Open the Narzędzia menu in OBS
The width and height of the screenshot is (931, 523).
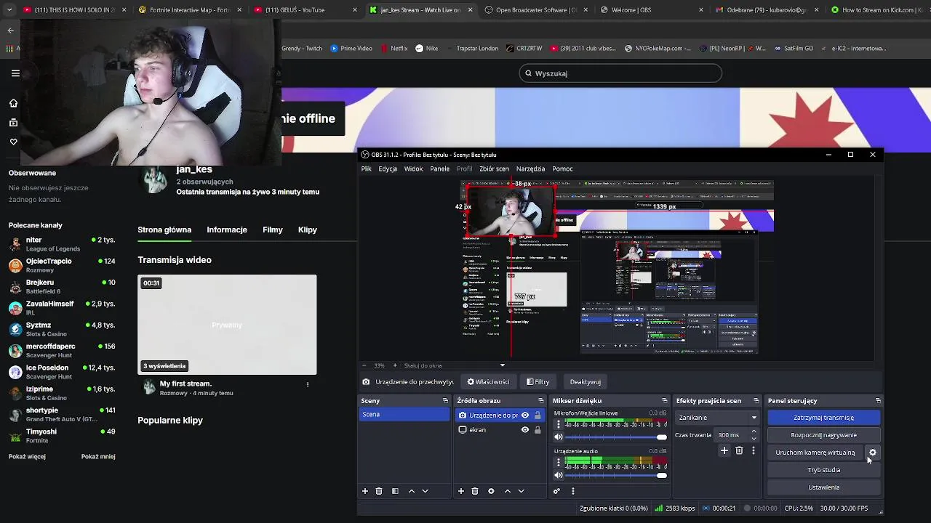[530, 169]
